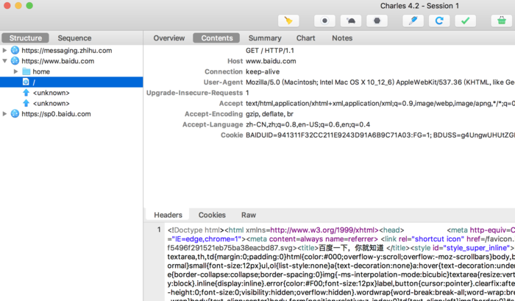Screen dimensions: 515x301
Task: Click the broom Clear Session icon
Action: (x=288, y=21)
